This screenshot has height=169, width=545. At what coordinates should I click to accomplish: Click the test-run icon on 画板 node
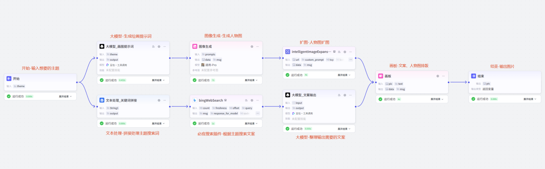click(438, 76)
